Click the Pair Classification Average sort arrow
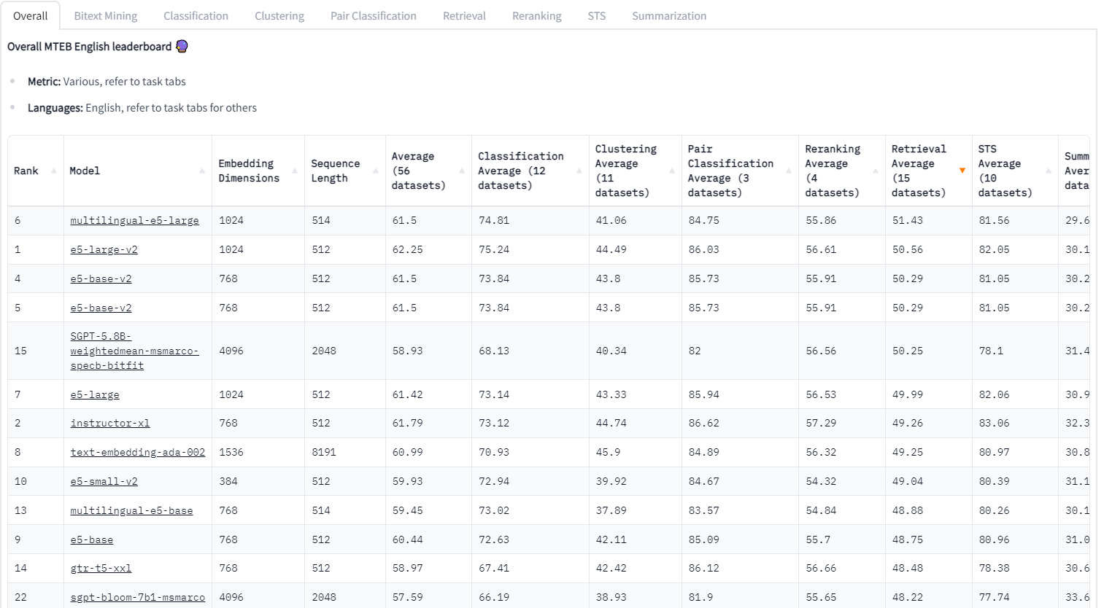 (788, 171)
